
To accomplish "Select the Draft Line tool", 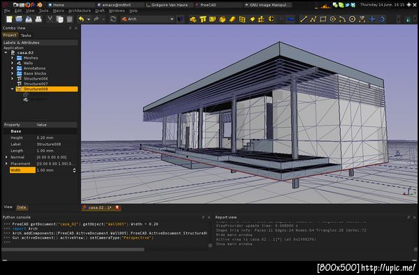I will [x=303, y=20].
